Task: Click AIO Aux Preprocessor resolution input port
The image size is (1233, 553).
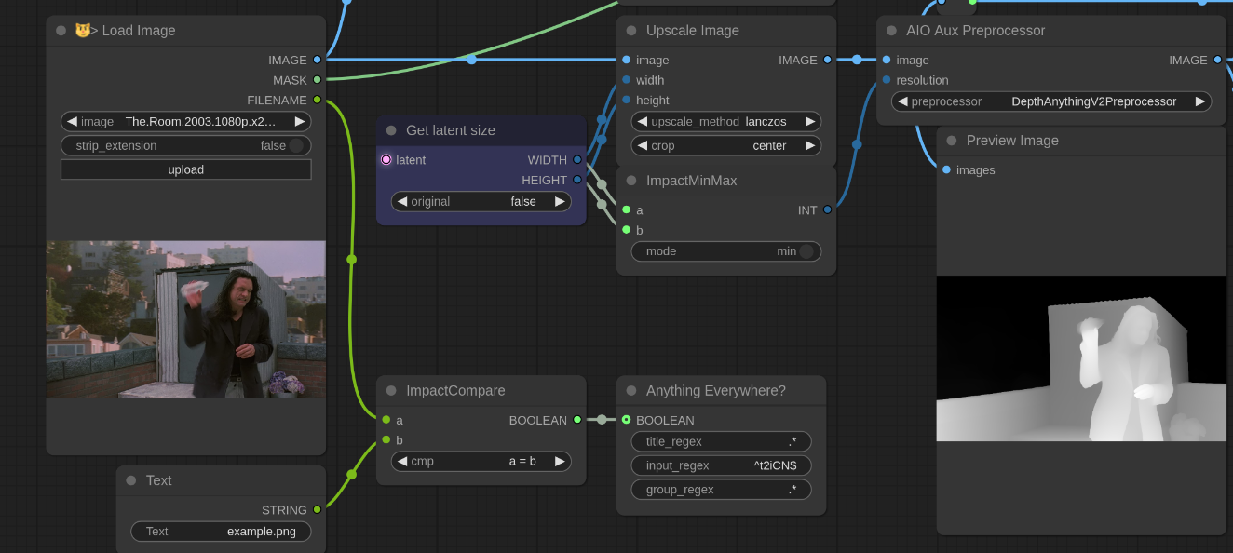Action: [886, 80]
